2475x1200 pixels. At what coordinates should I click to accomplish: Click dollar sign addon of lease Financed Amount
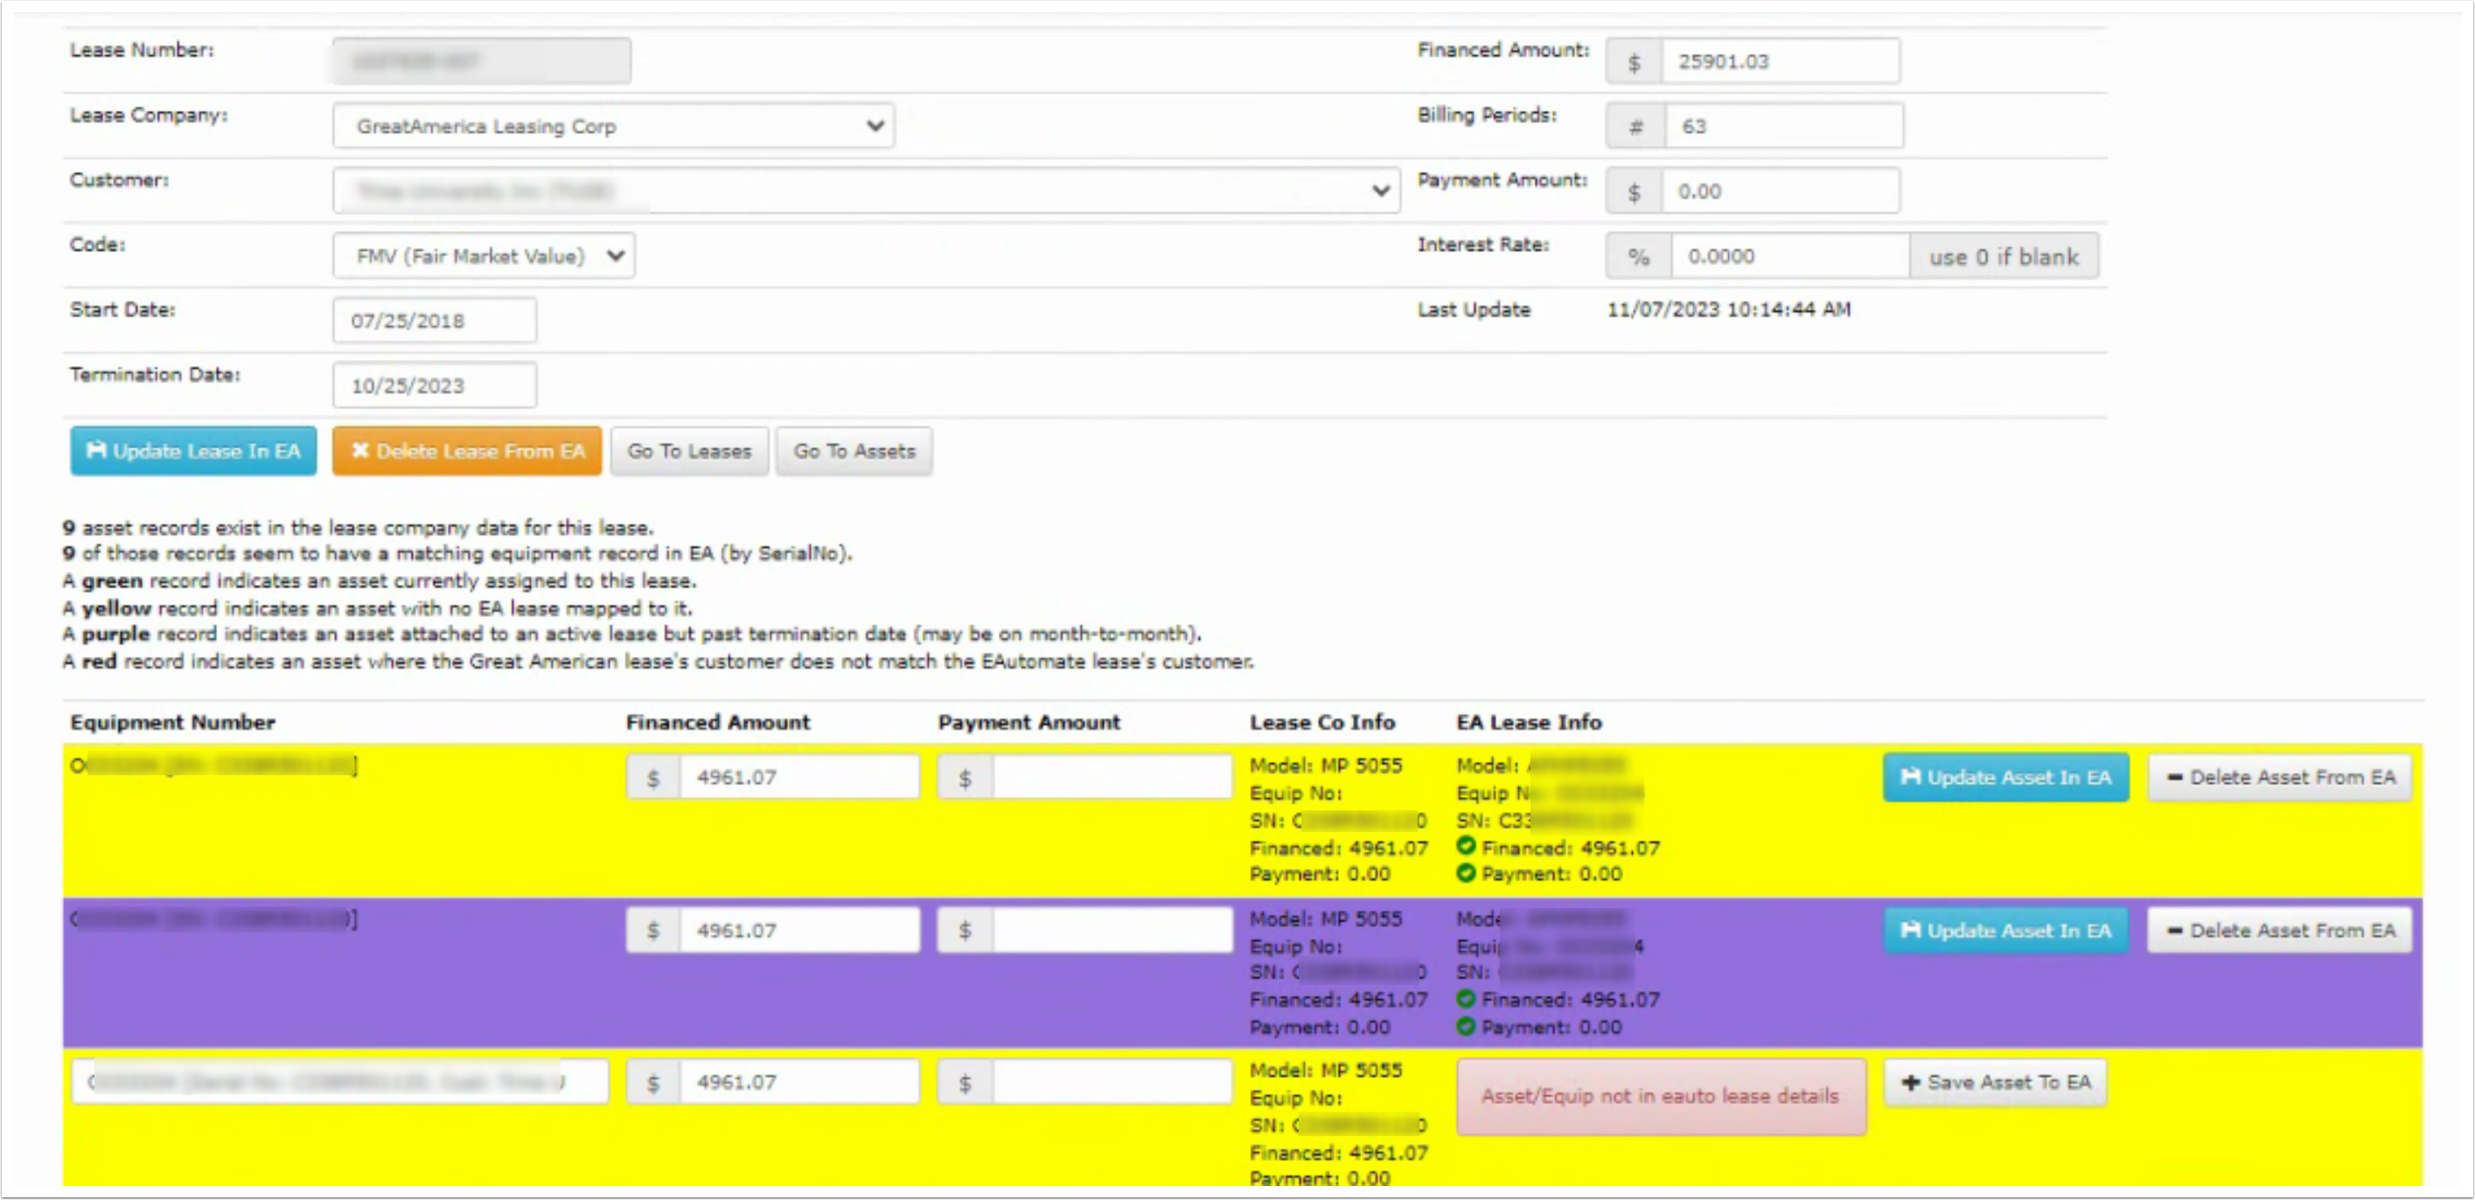(x=1634, y=61)
